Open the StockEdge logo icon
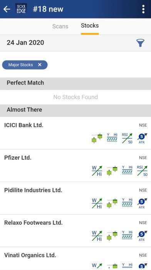This screenshot has height=270, width=151. point(21,9)
